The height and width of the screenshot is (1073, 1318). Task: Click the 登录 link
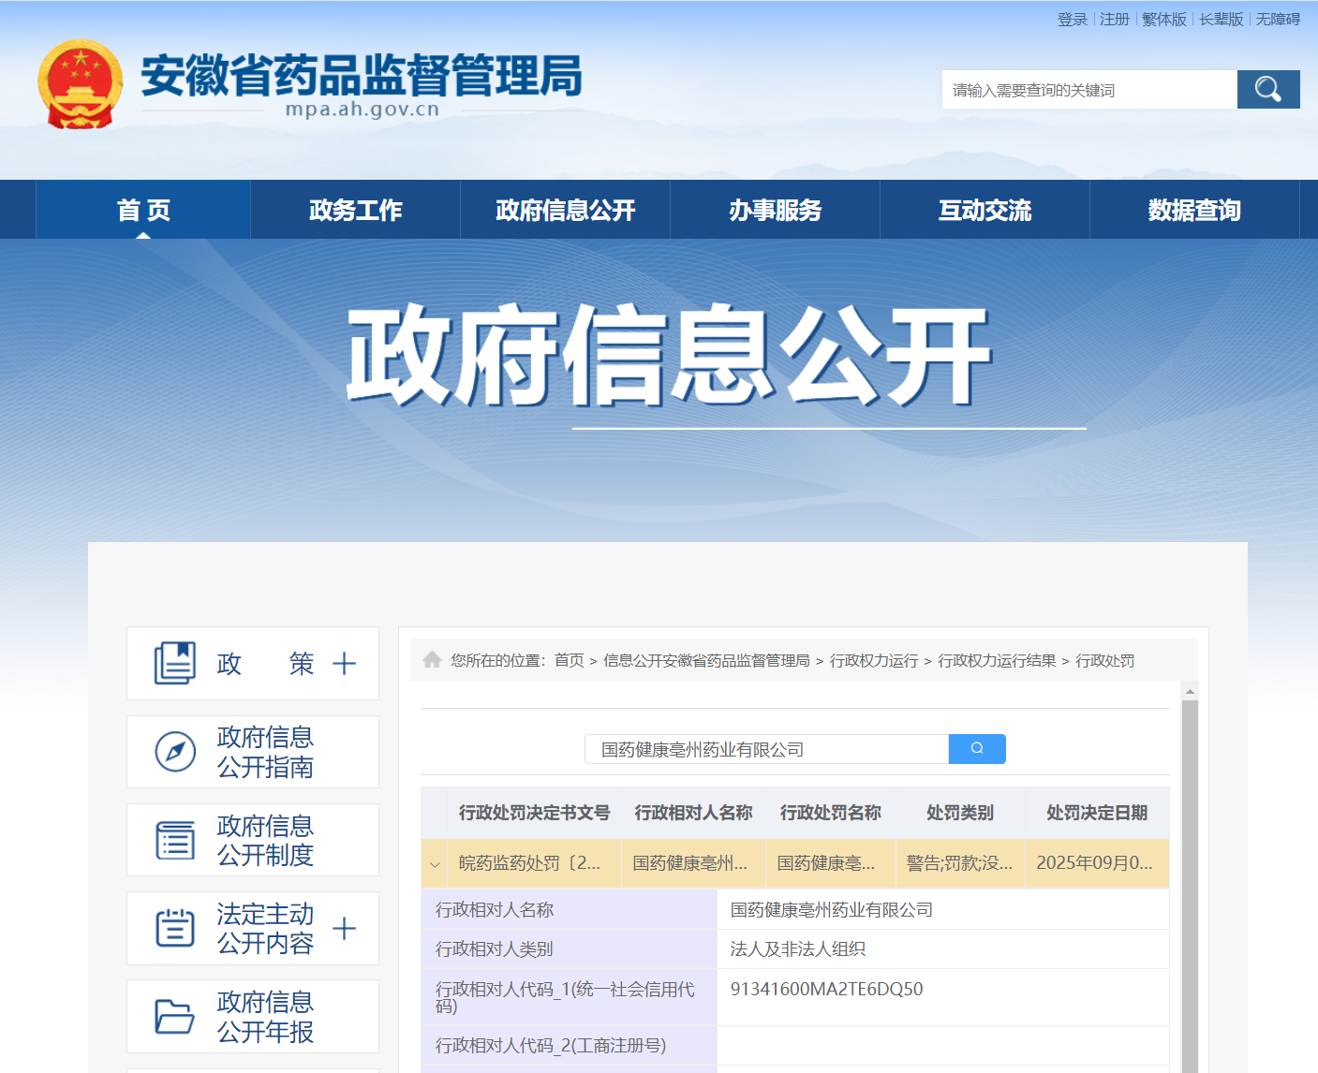tap(1073, 20)
